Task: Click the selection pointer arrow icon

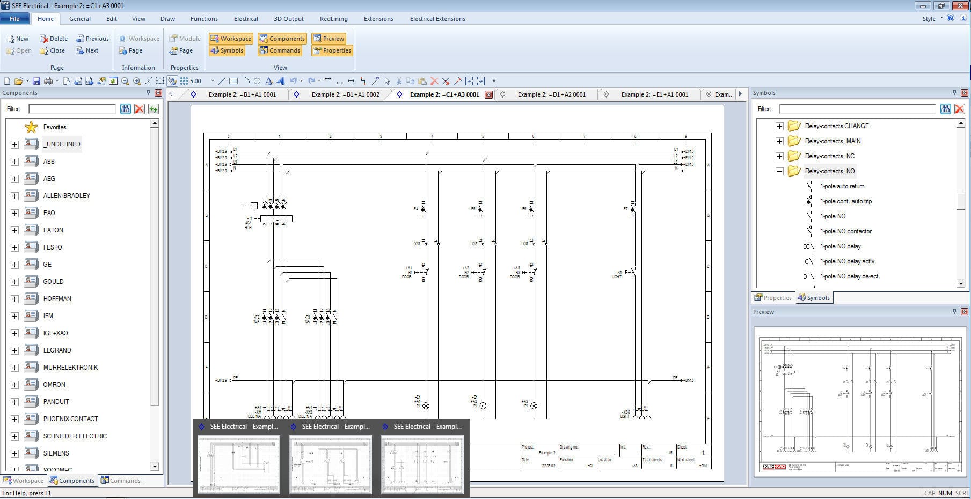Action: [387, 81]
